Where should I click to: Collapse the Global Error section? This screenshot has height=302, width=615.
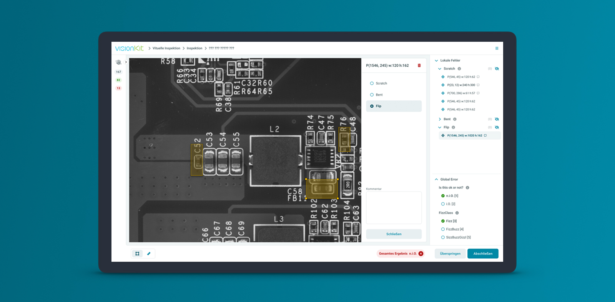[x=436, y=179]
